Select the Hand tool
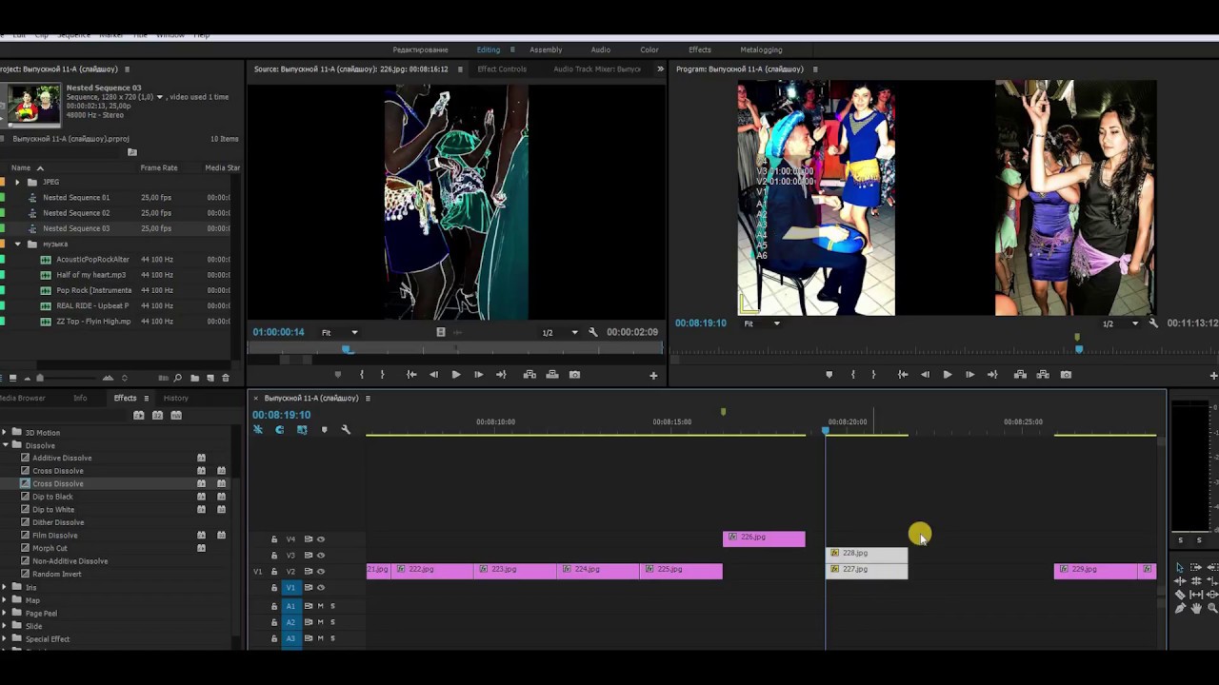This screenshot has height=685, width=1219. point(1196,608)
